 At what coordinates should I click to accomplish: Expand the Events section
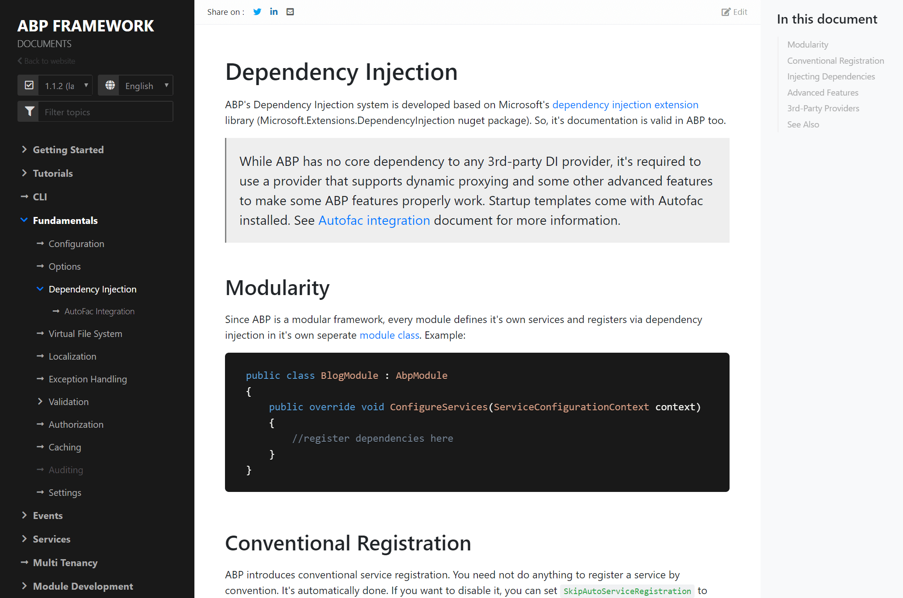pos(48,515)
